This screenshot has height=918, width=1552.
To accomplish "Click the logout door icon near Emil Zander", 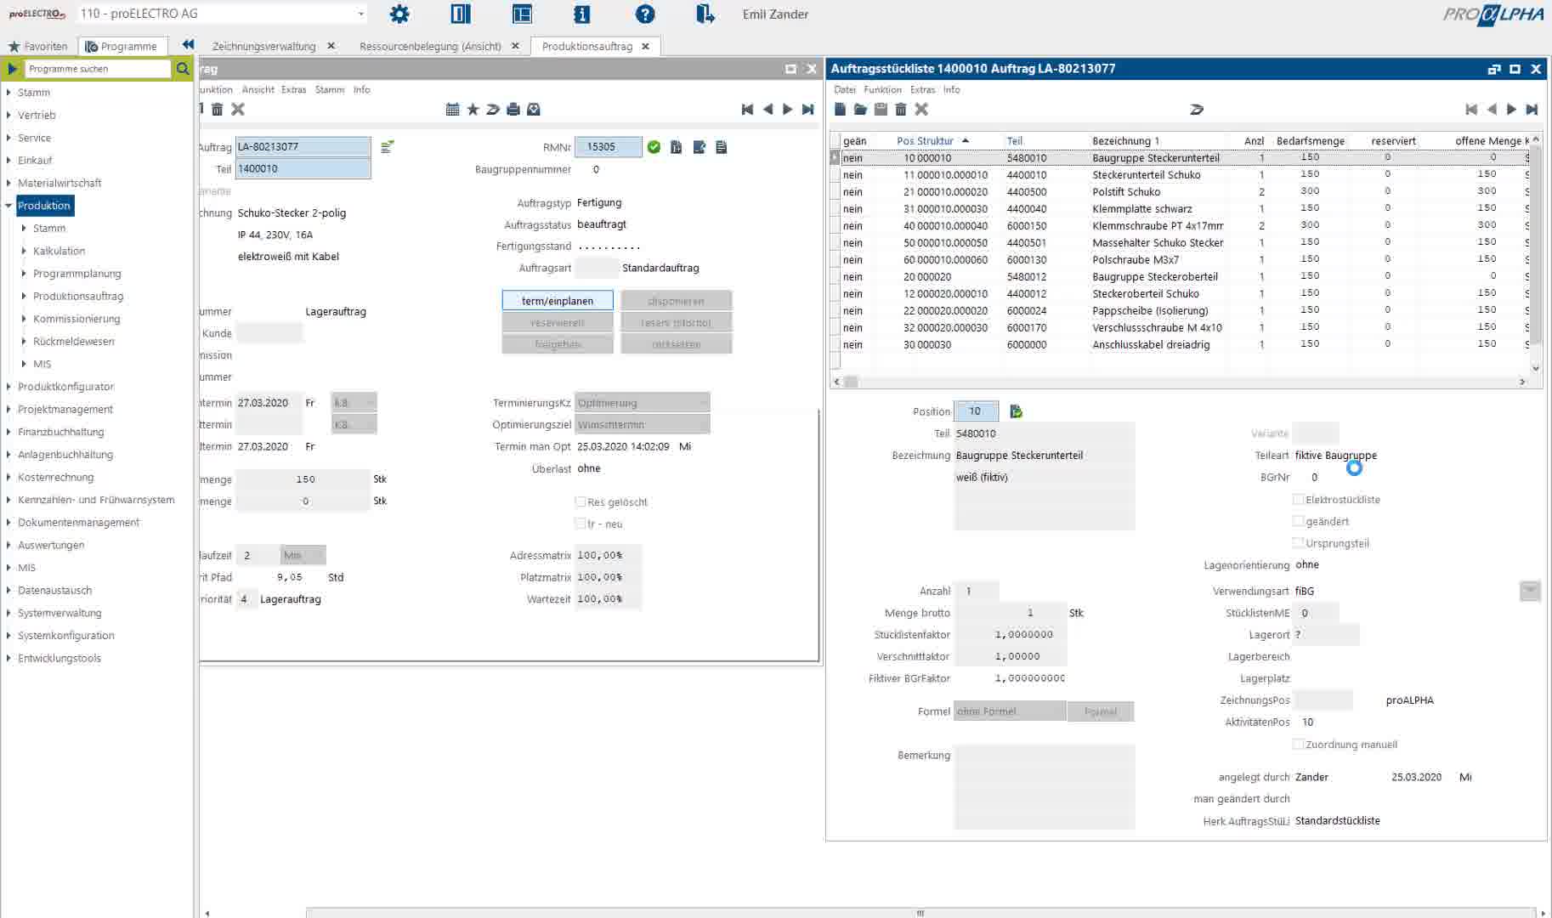I will [705, 14].
